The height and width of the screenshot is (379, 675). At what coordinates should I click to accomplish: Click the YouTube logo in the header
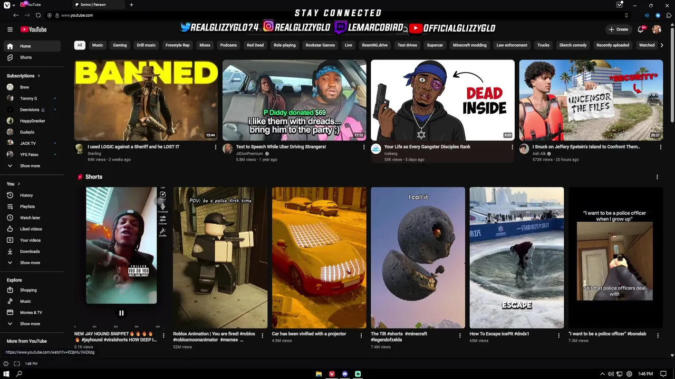pos(34,29)
